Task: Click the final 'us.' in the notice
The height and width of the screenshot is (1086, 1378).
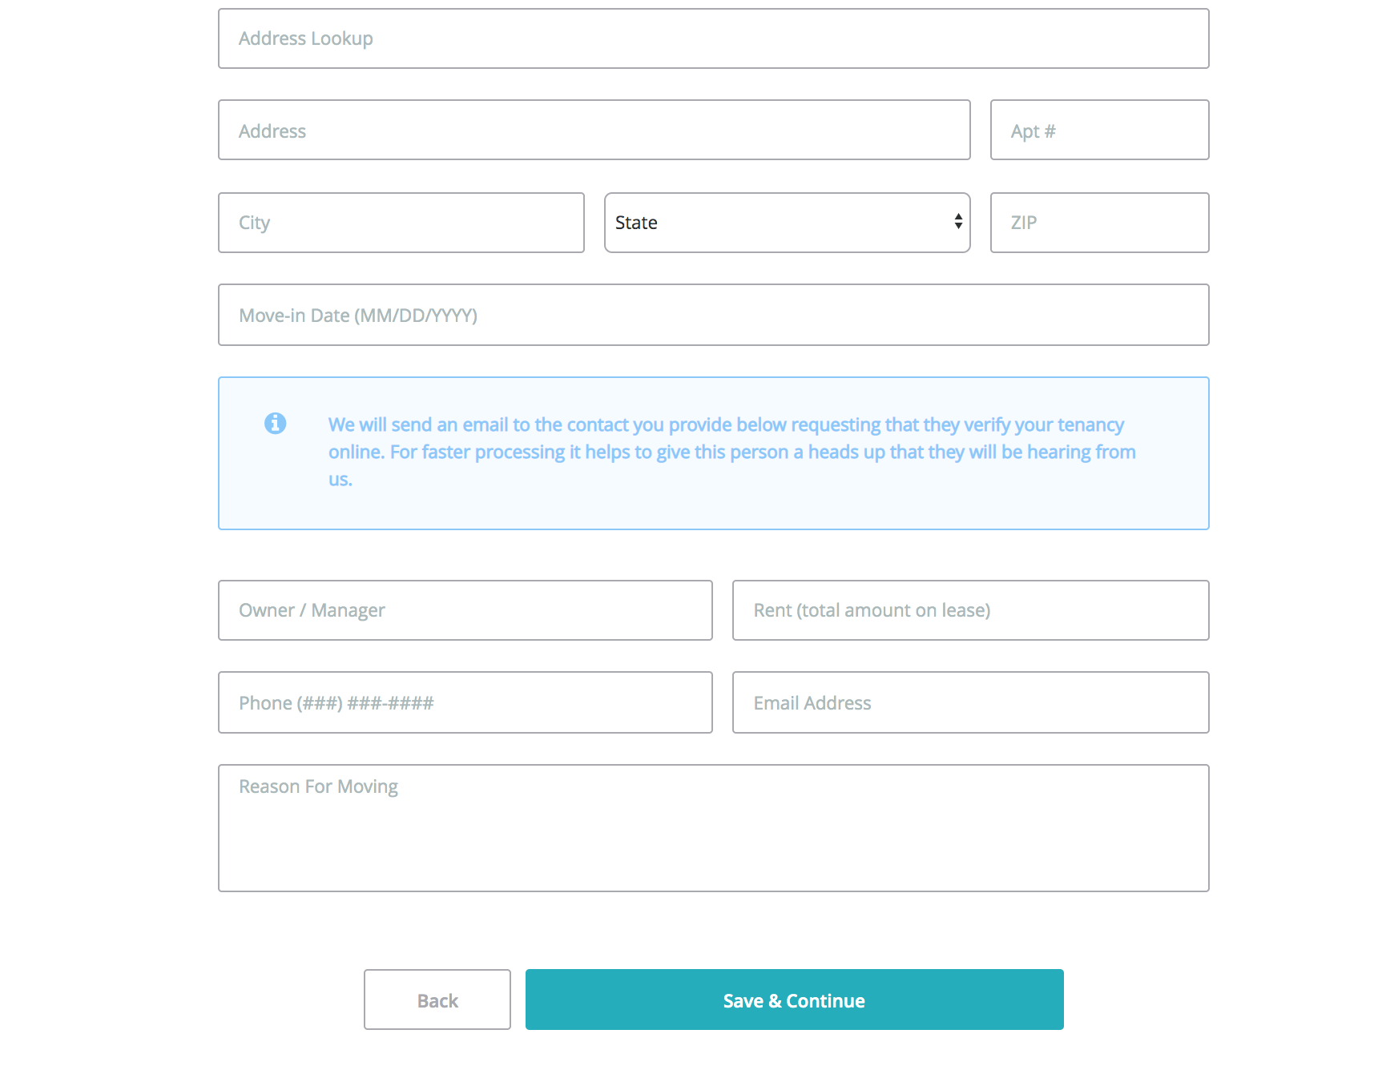Action: (340, 479)
